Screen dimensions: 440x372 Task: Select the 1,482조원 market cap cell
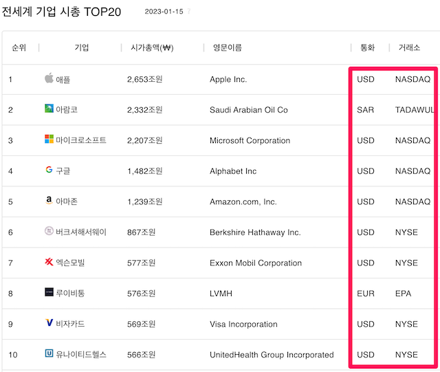click(145, 171)
